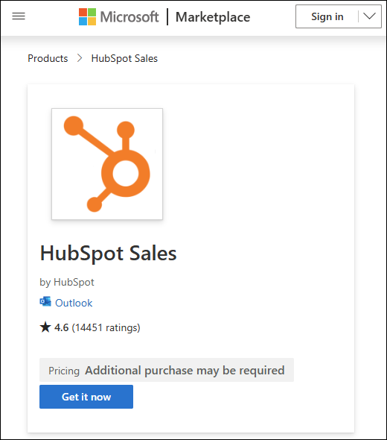Go to Products breadcrumb
The image size is (387, 440).
coord(48,58)
